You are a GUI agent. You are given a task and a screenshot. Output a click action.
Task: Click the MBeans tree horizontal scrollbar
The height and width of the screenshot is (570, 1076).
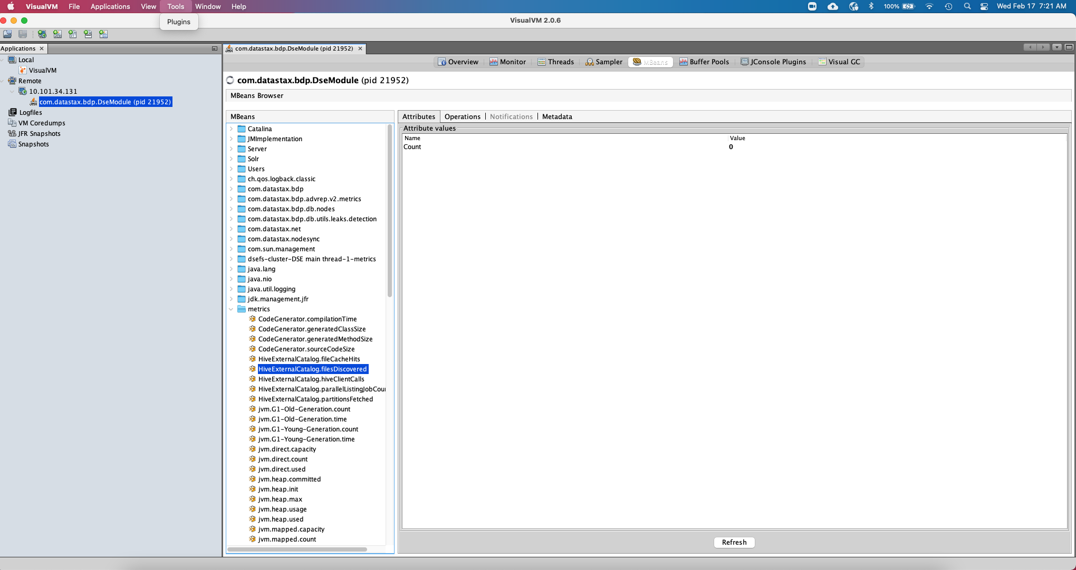[x=297, y=549]
